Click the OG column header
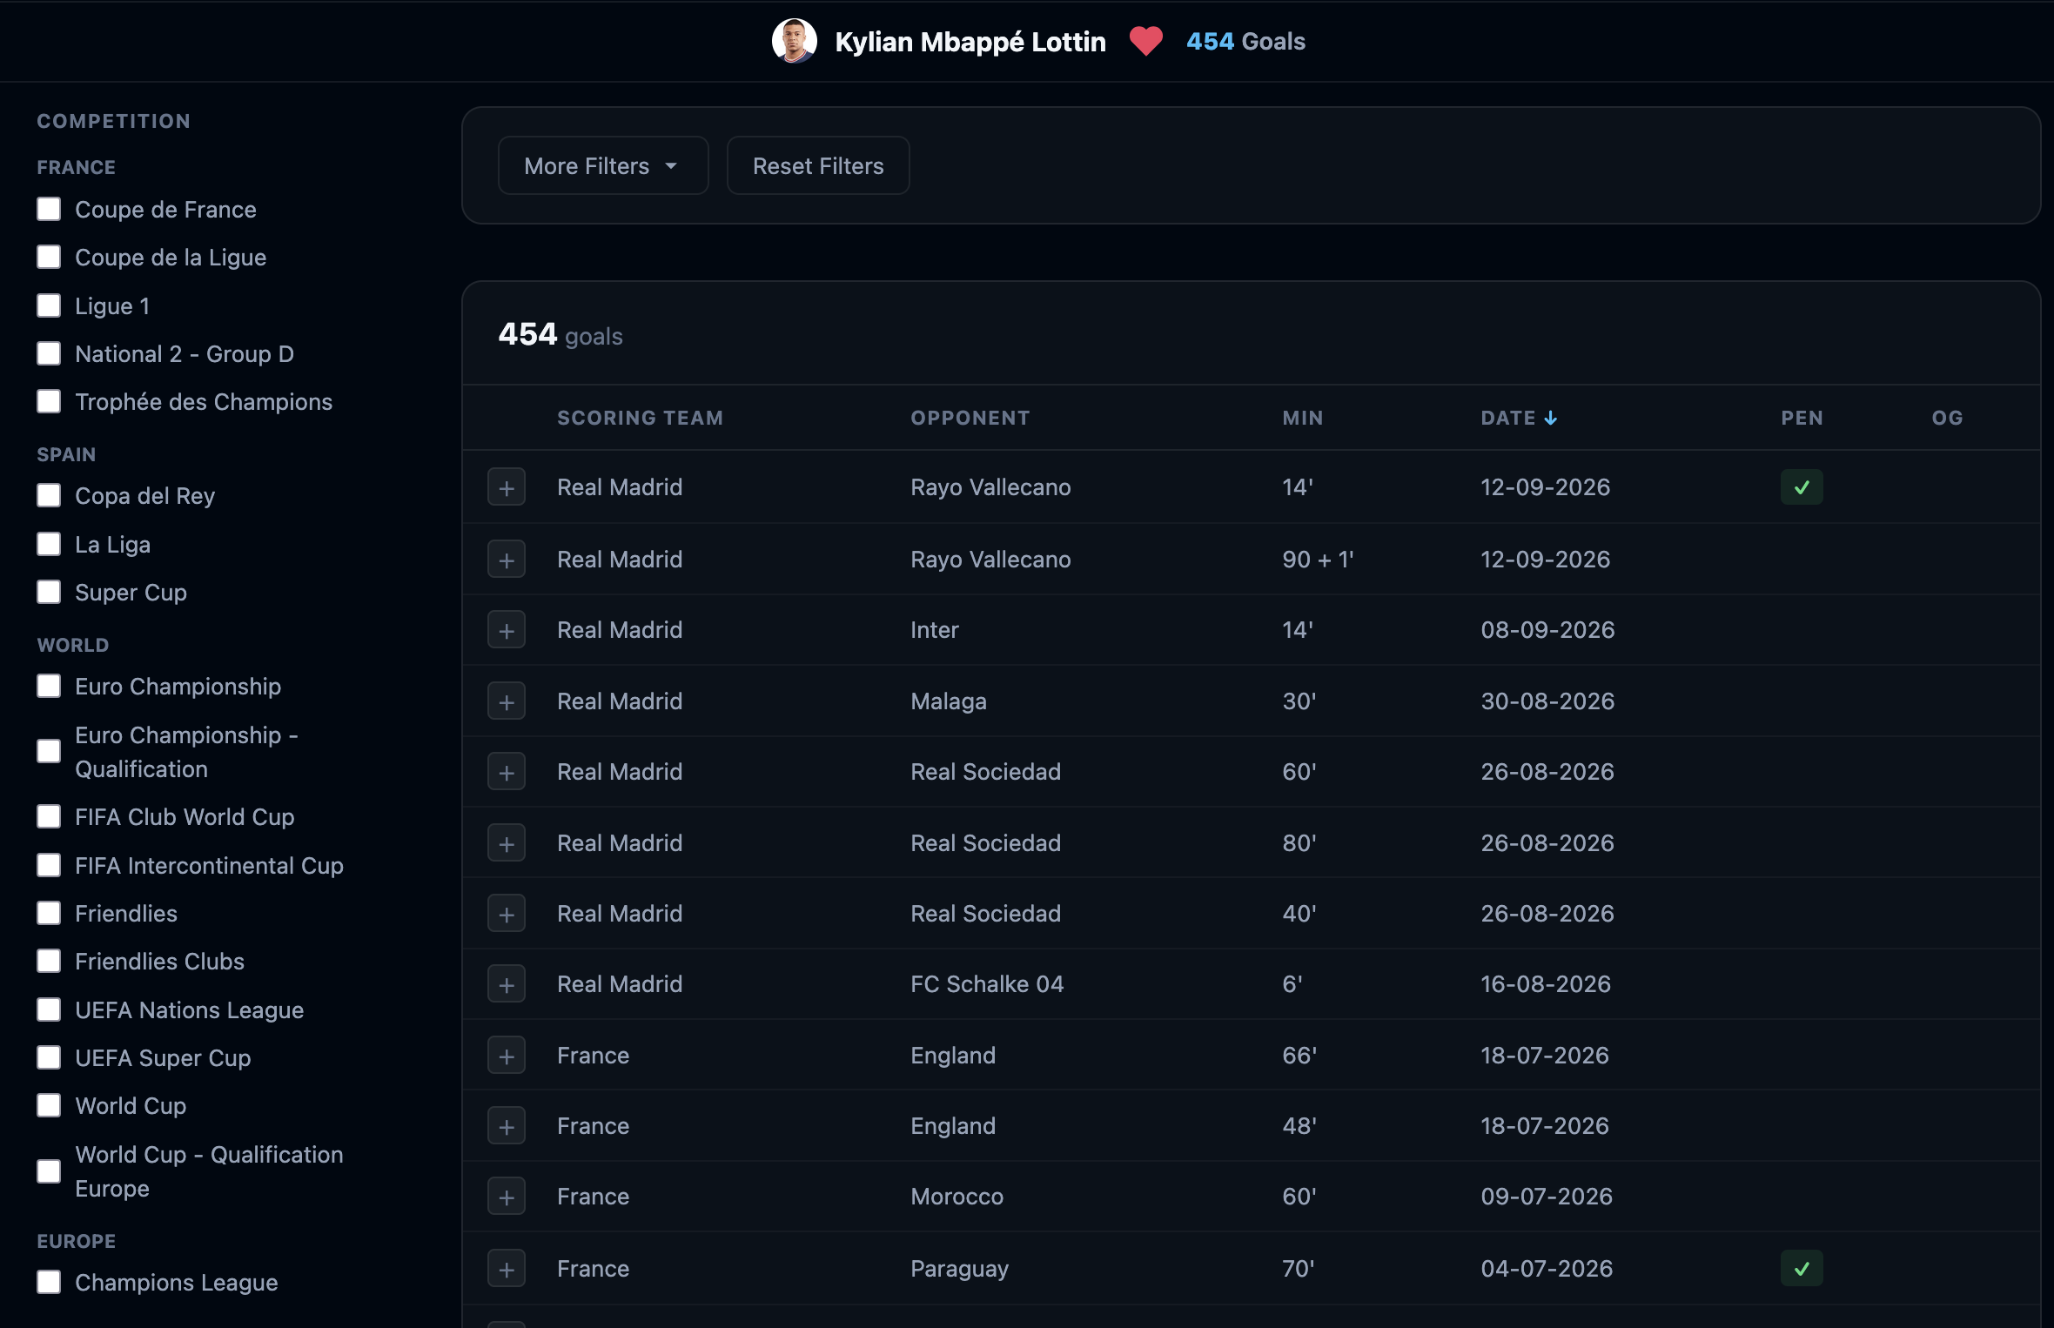Screen dimensions: 2054x1328 coord(1947,418)
